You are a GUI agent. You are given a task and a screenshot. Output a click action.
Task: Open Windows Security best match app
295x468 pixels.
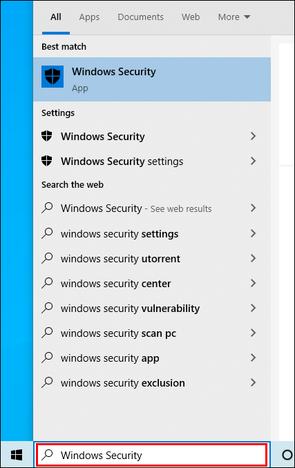click(x=152, y=79)
